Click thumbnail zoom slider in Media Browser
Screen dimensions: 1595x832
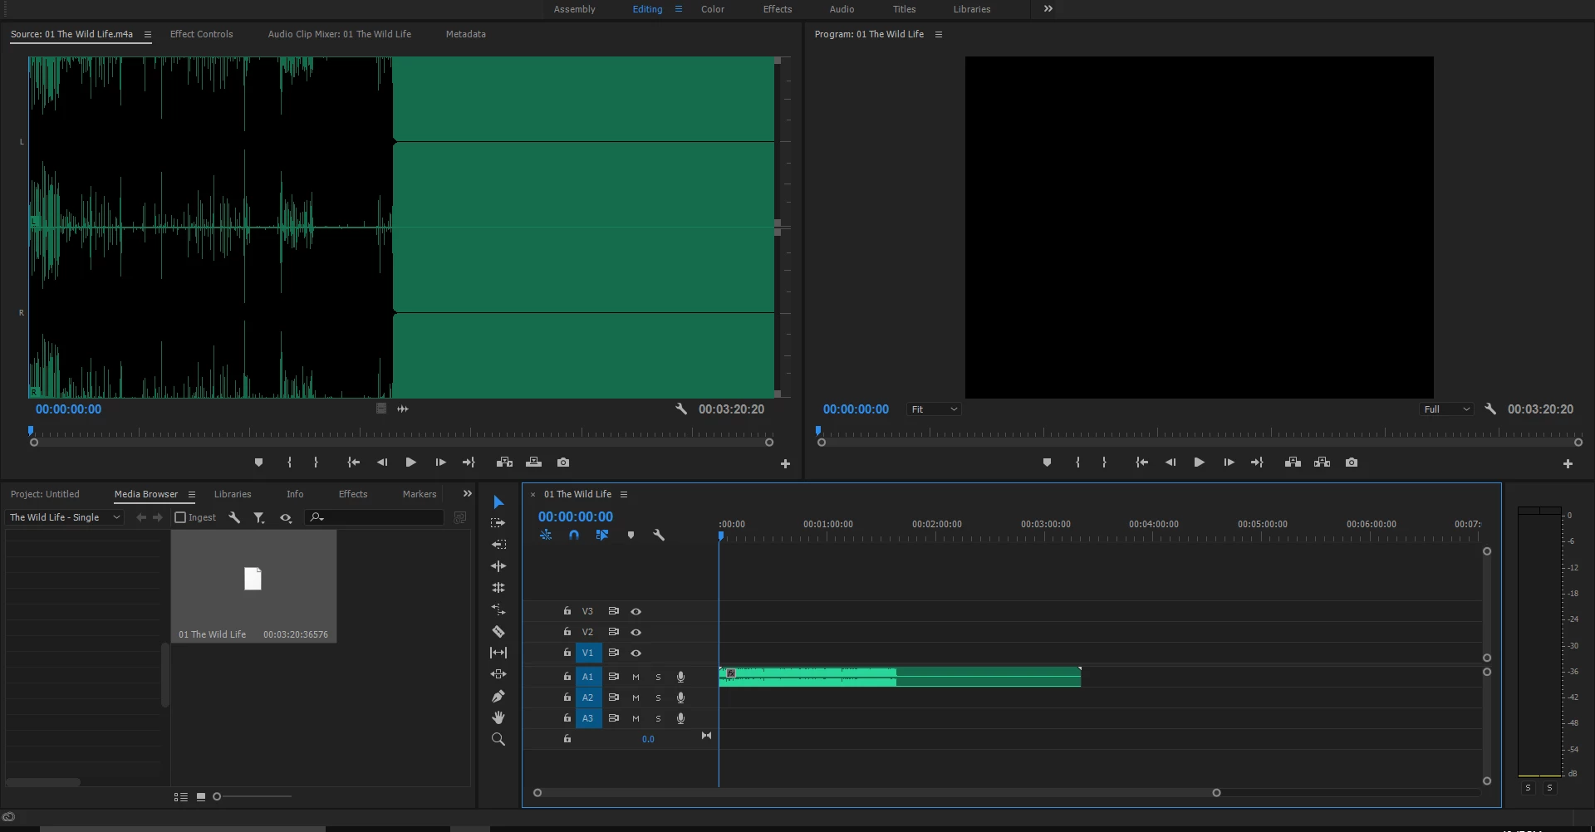pyautogui.click(x=253, y=796)
